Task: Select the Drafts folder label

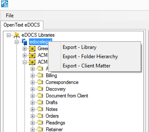Action: coord(51,102)
